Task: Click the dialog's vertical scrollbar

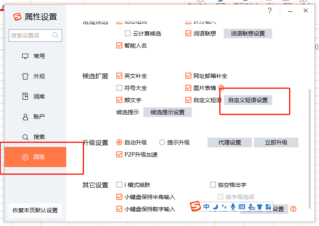Action: click(x=310, y=149)
